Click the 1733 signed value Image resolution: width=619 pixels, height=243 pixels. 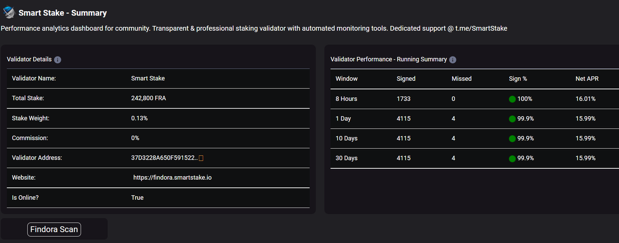[403, 99]
